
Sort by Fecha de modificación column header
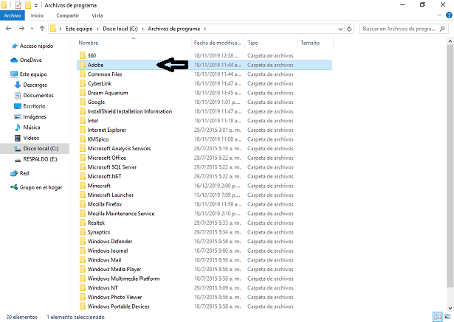coord(218,43)
